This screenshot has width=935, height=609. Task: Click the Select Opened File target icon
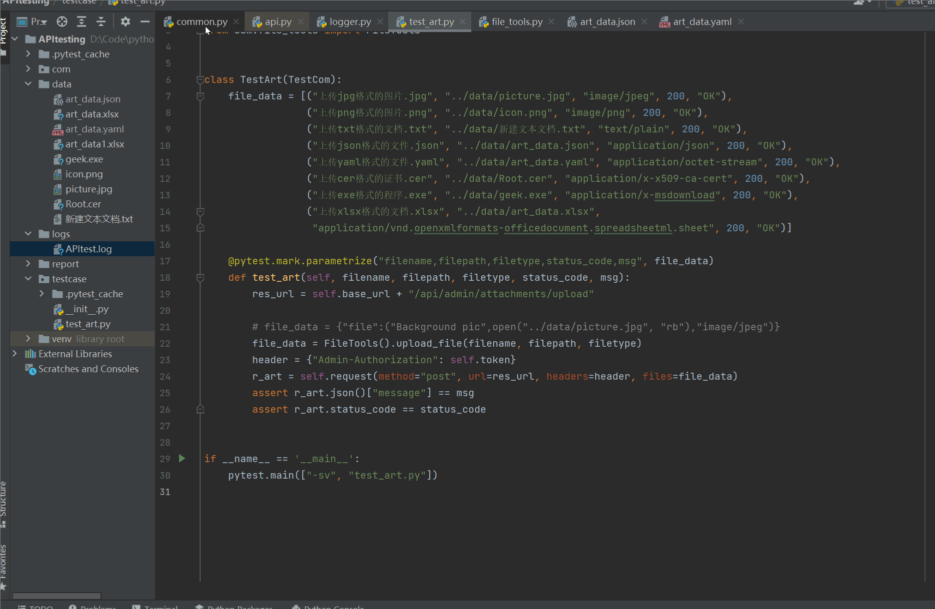[62, 21]
